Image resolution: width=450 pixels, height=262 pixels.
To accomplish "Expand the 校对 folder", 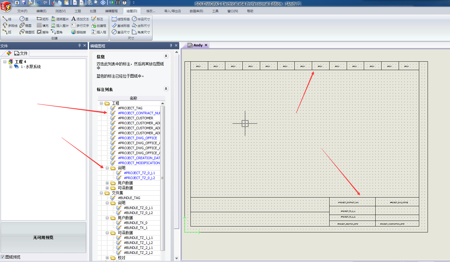I will click(x=107, y=258).
